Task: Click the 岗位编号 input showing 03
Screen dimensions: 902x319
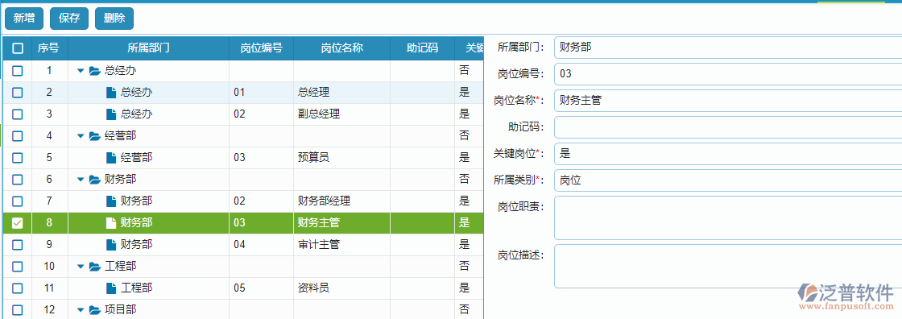Action: 728,73
